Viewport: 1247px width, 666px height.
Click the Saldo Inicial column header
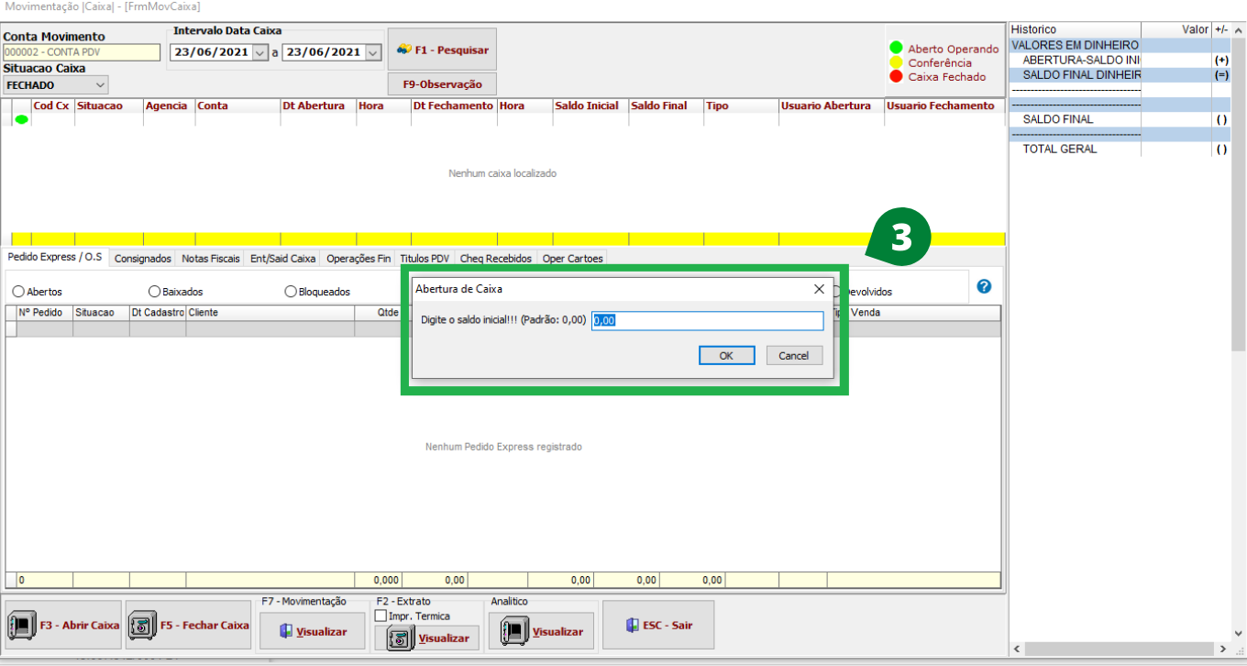point(590,106)
